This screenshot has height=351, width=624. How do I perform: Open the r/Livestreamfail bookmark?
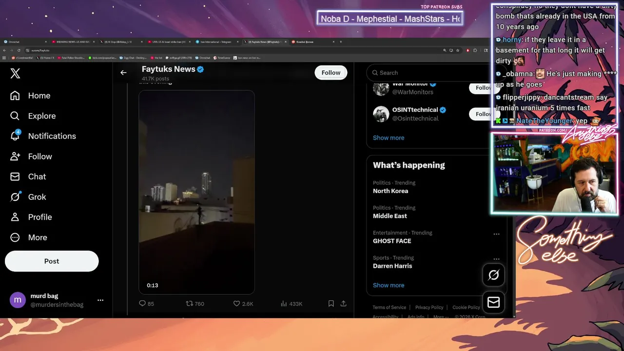[22, 58]
